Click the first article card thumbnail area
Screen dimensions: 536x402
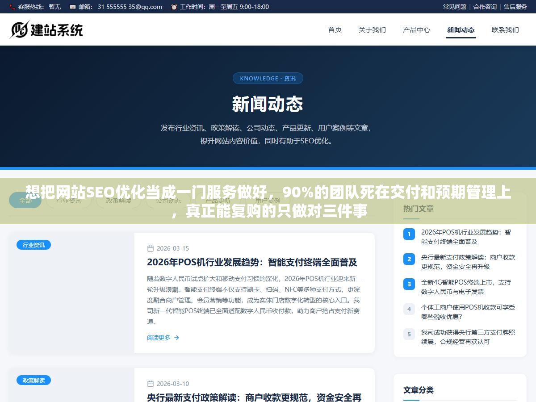pyautogui.click(x=72, y=293)
